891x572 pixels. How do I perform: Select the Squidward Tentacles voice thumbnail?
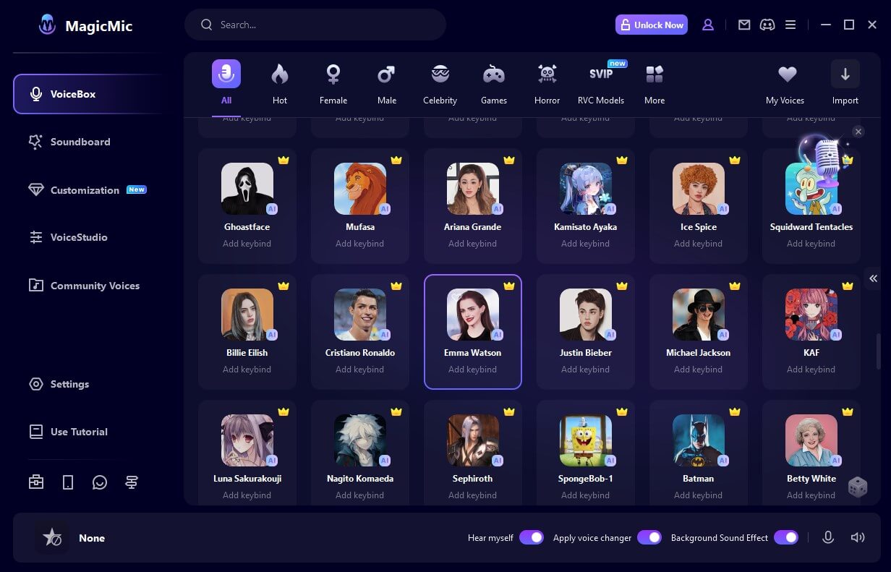pyautogui.click(x=811, y=189)
